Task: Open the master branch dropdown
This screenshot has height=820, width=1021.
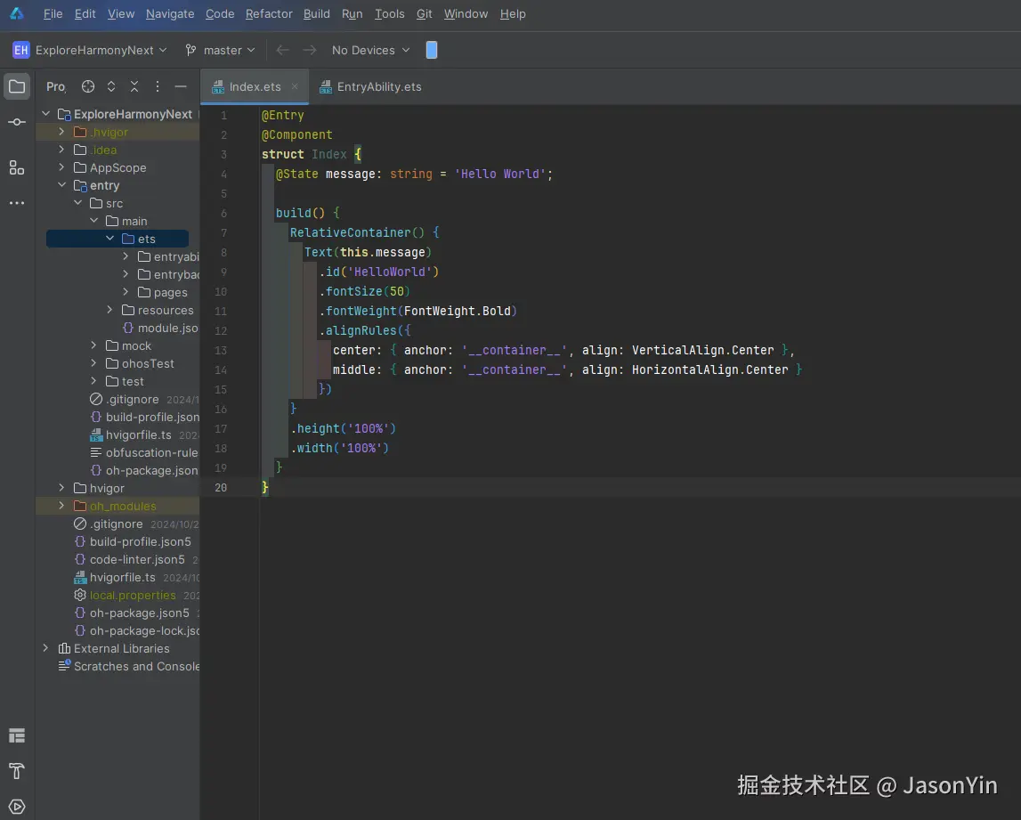Action: coord(220,51)
